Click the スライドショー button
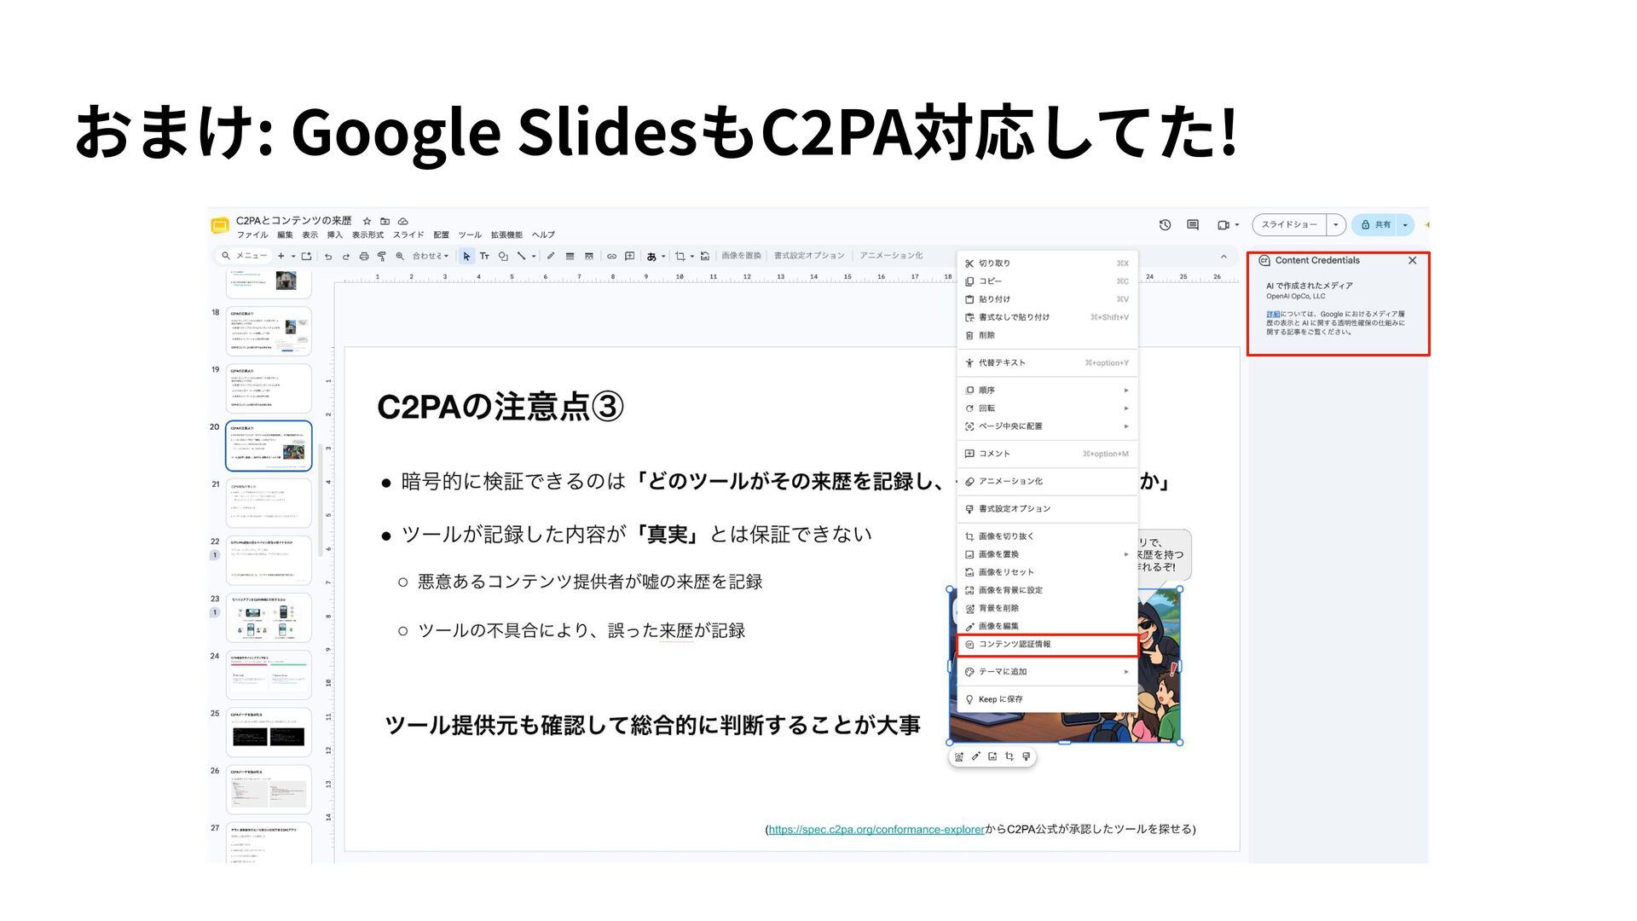This screenshot has height=921, width=1637. pos(1289,225)
